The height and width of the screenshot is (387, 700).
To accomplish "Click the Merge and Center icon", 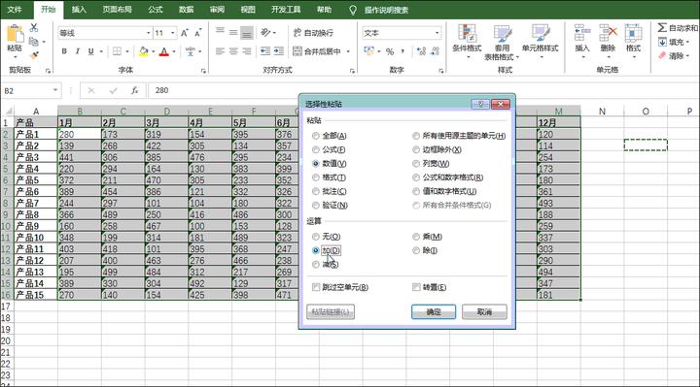I will pos(297,51).
